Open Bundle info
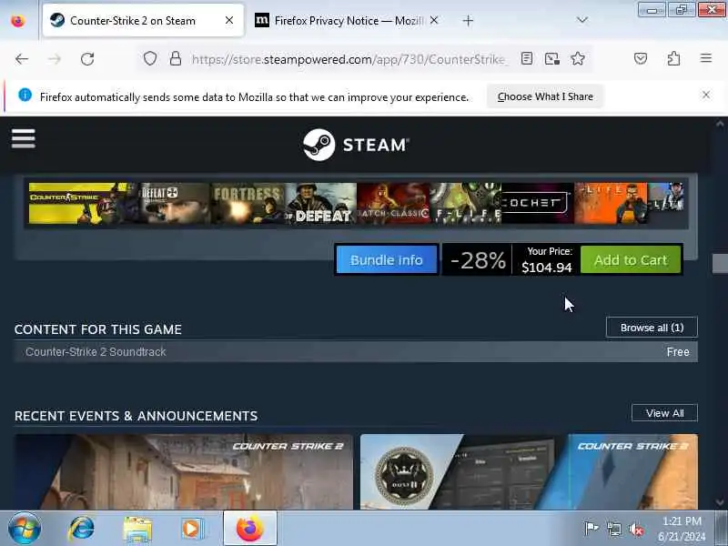Viewport: 728px width, 546px height. coord(386,260)
